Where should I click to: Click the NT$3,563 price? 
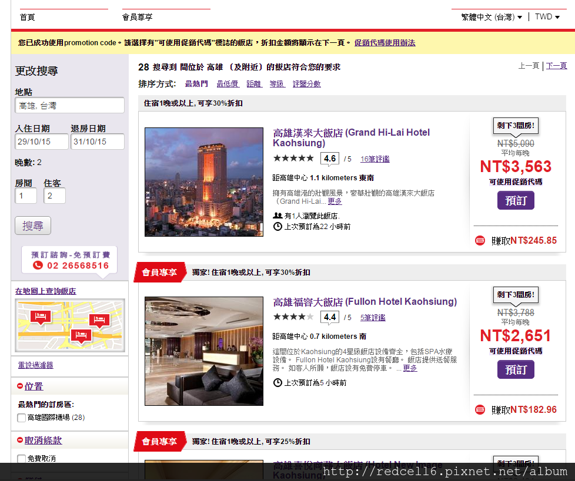tap(516, 167)
